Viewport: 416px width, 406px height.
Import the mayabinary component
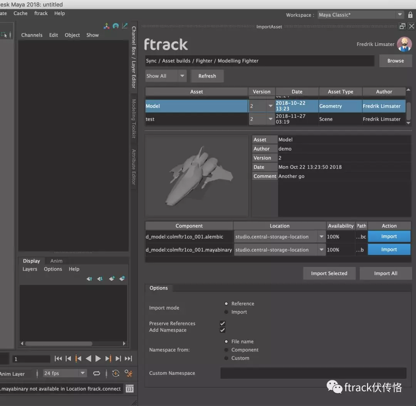[x=389, y=249]
